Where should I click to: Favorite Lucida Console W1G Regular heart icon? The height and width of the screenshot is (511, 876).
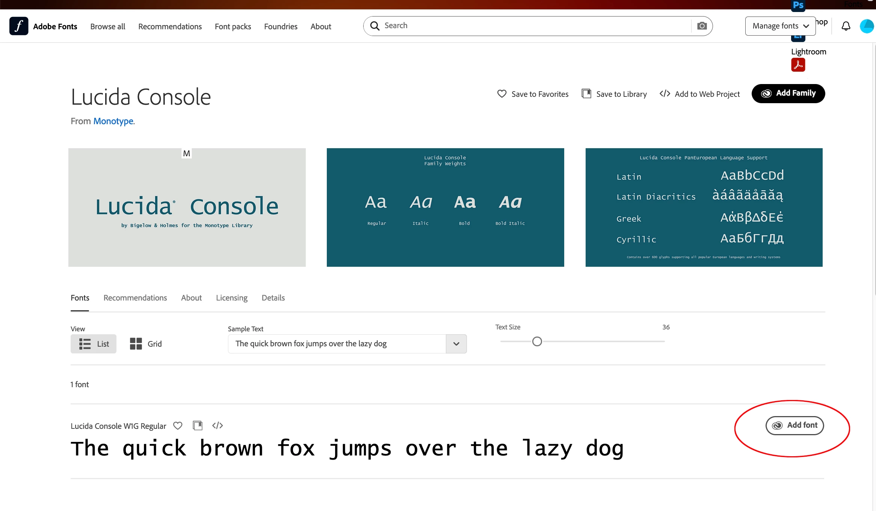click(178, 425)
